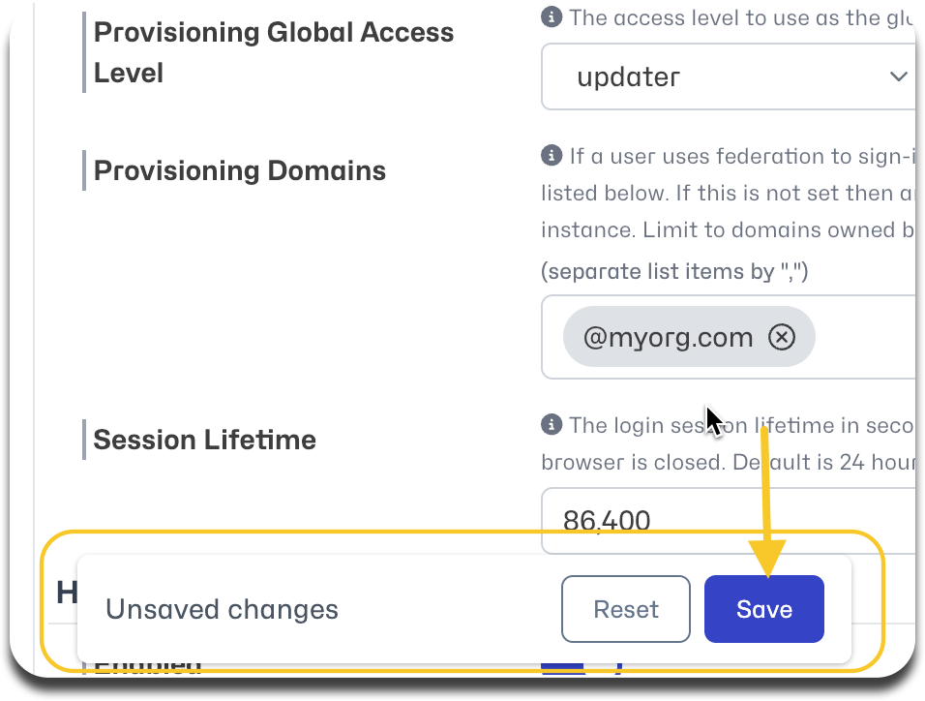The image size is (925, 701).
Task: Remove the @myorg.com domain chip
Action: [782, 337]
